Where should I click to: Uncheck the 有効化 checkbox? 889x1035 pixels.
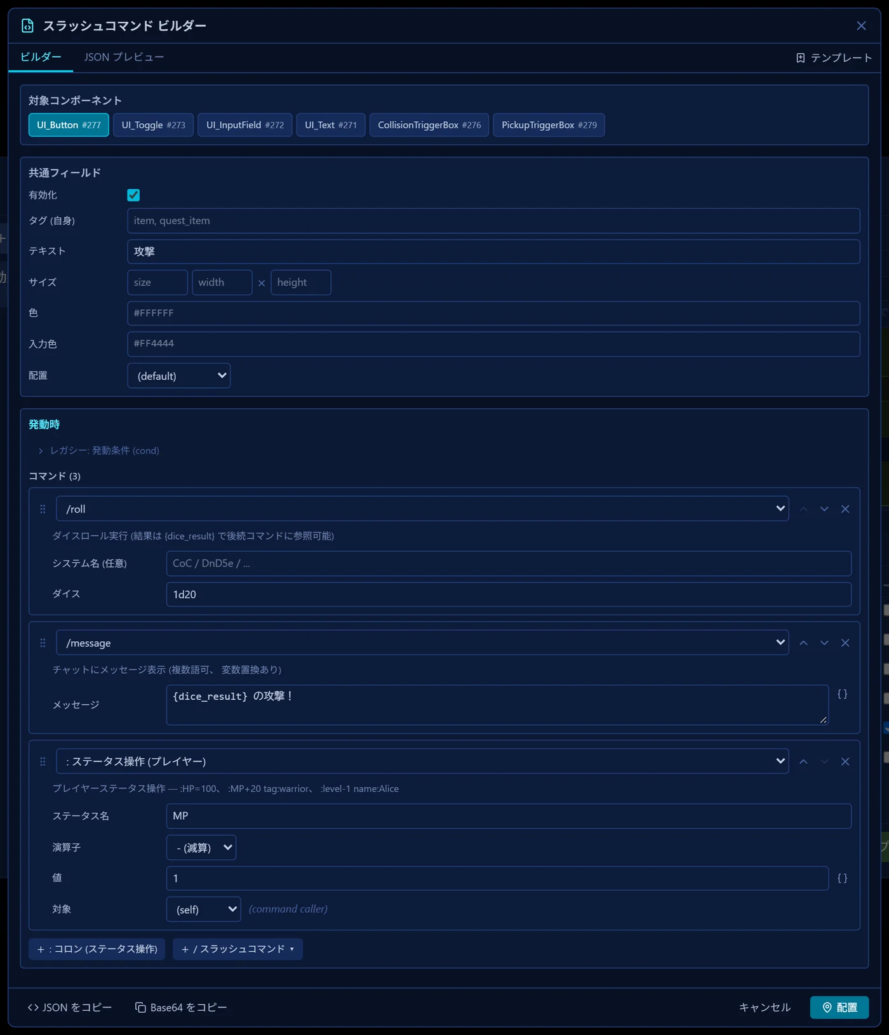(133, 195)
